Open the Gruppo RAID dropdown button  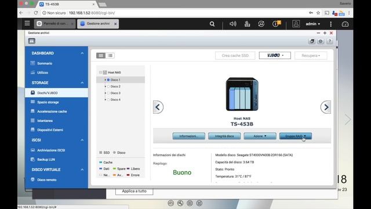(x=296, y=136)
